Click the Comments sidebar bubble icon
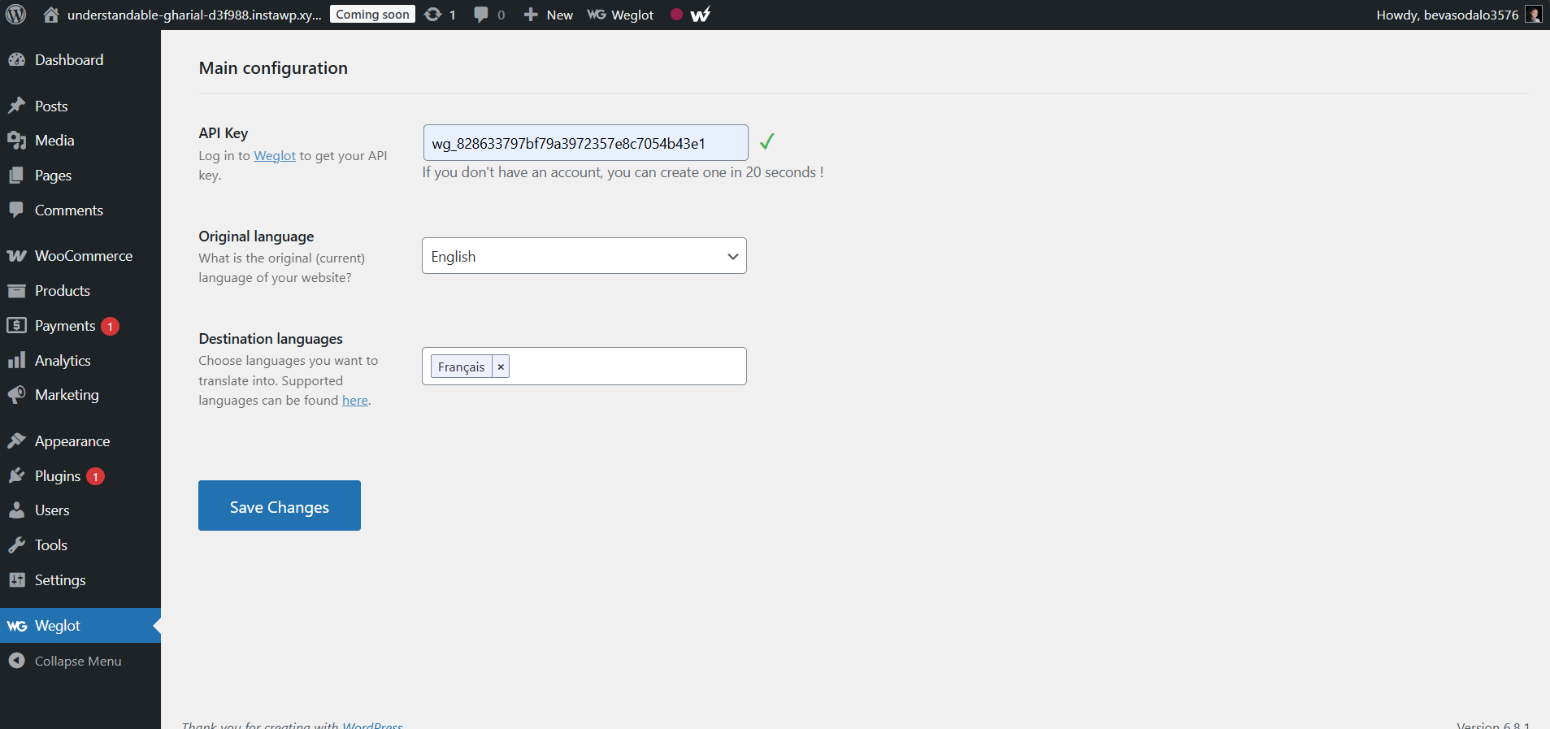 tap(16, 210)
